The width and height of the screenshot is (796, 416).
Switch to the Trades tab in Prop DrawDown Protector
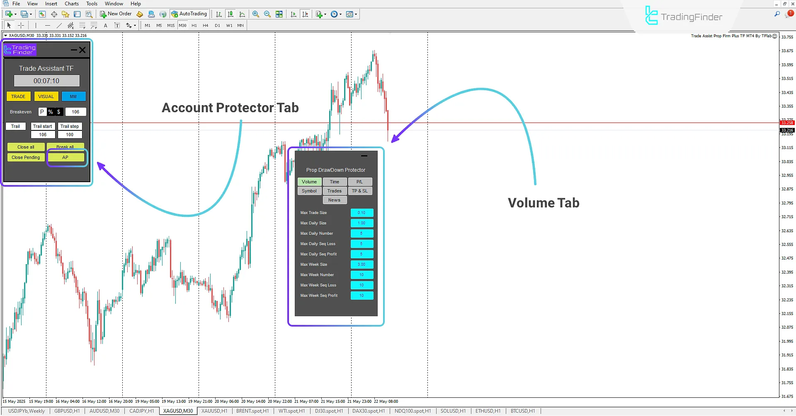click(335, 191)
